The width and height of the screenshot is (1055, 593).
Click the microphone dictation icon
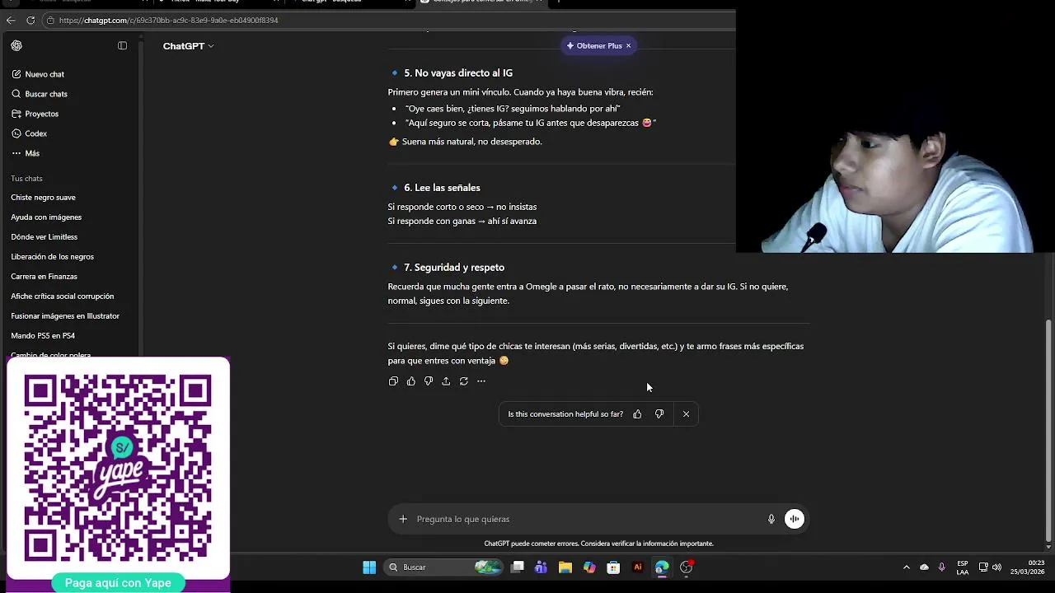point(771,519)
